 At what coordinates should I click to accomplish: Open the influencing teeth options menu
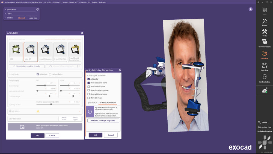pos(79,66)
